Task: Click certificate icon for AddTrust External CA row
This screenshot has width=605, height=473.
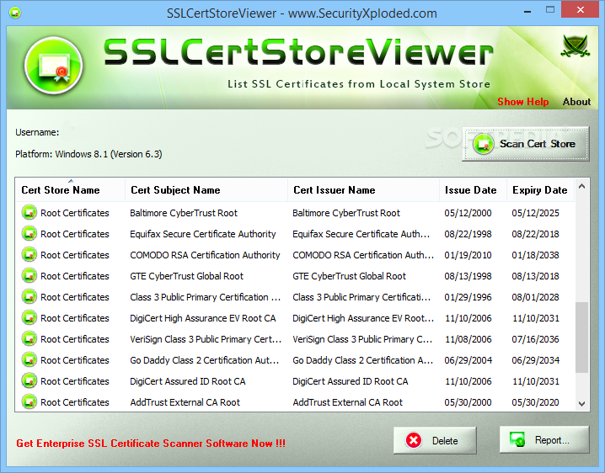Action: pos(29,401)
